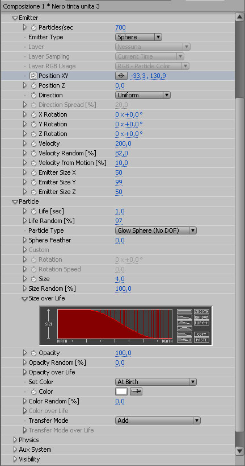This screenshot has width=245, height=466.
Task: Click the Particles/sec value 700
Action: tap(121, 28)
